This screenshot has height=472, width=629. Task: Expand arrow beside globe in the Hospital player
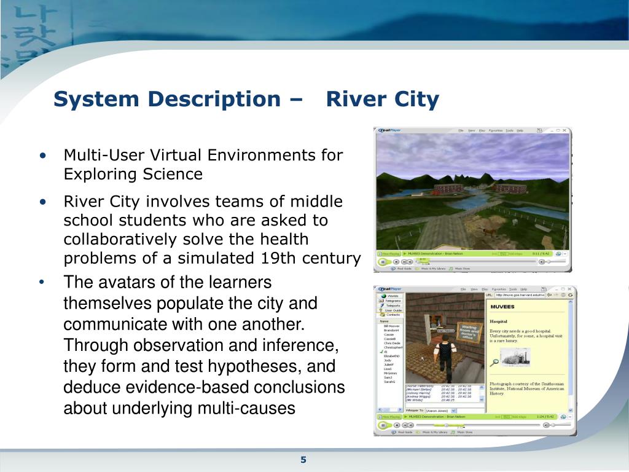pyautogui.click(x=570, y=417)
